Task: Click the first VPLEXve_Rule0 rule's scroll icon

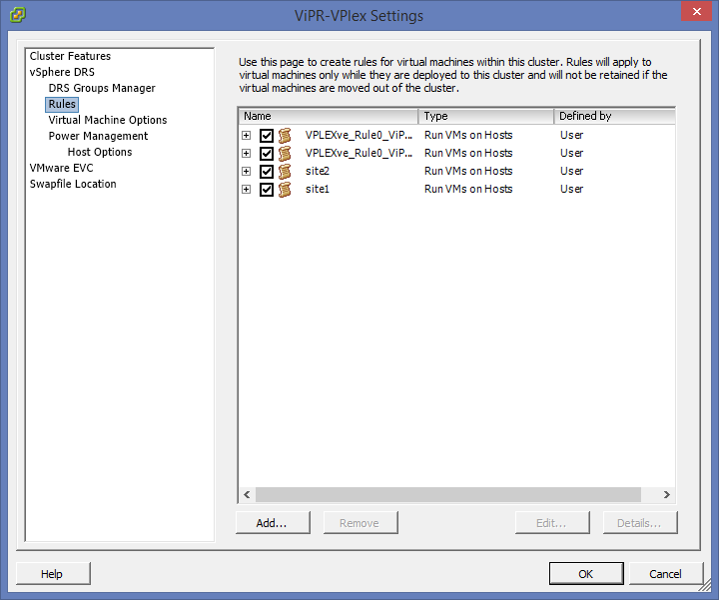Action: tap(285, 136)
